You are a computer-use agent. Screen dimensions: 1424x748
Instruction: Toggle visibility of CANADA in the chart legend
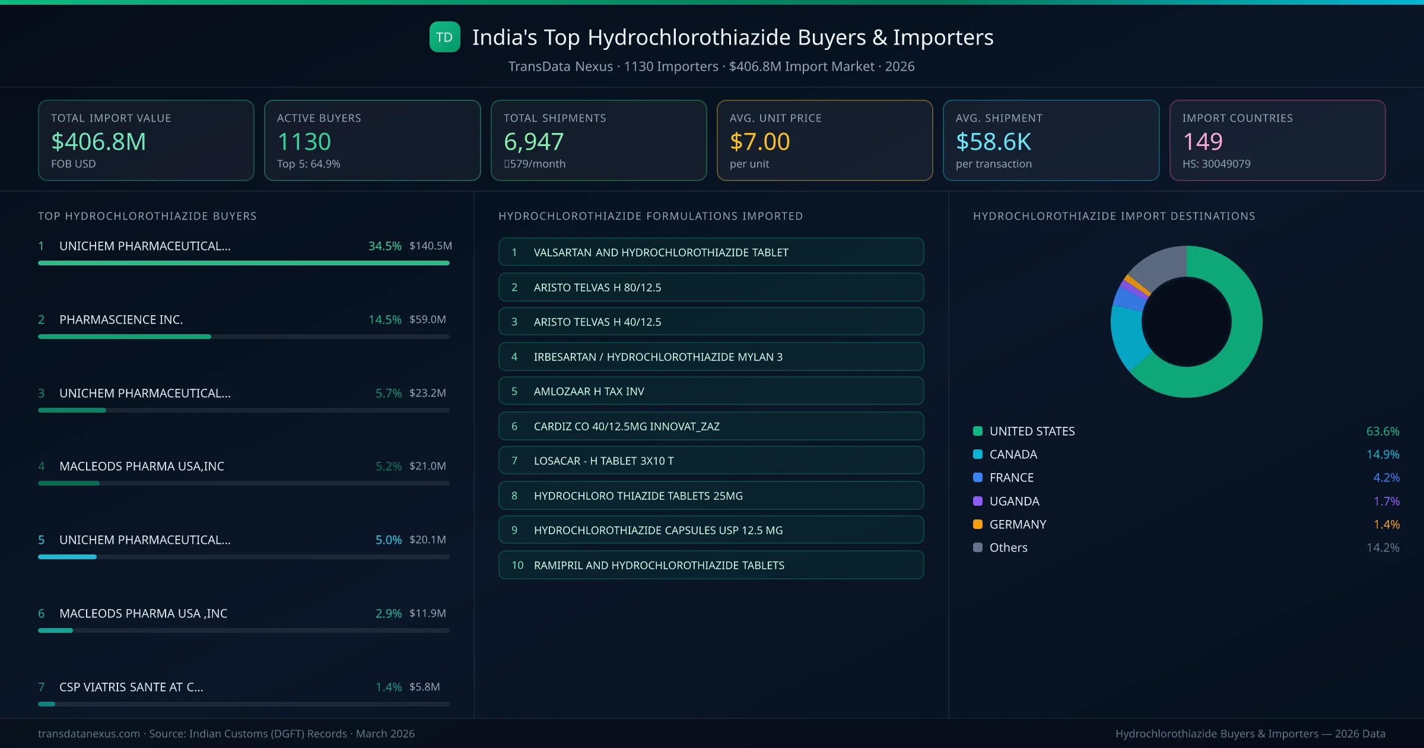[x=1013, y=454]
